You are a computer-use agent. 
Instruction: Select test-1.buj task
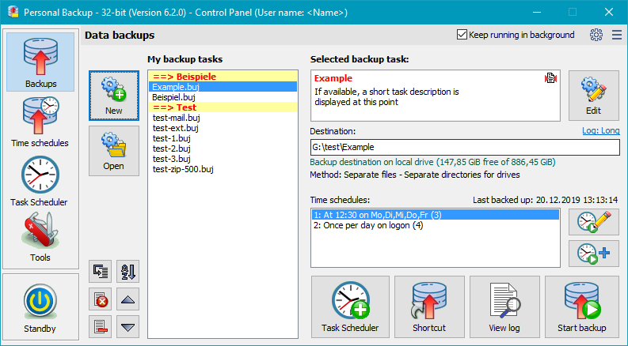(x=223, y=138)
